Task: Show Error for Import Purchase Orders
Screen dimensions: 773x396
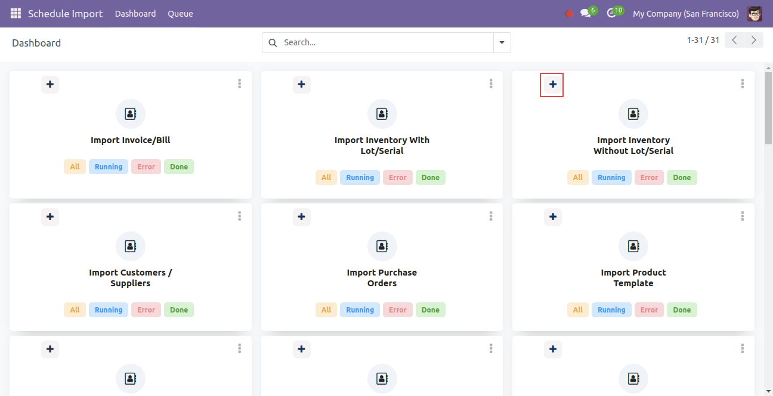Action: [398, 310]
